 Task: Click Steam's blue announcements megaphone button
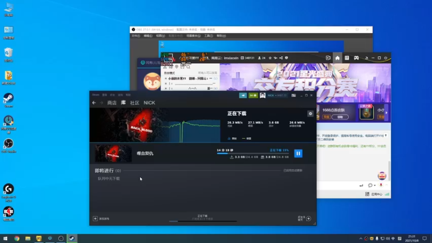(x=242, y=96)
